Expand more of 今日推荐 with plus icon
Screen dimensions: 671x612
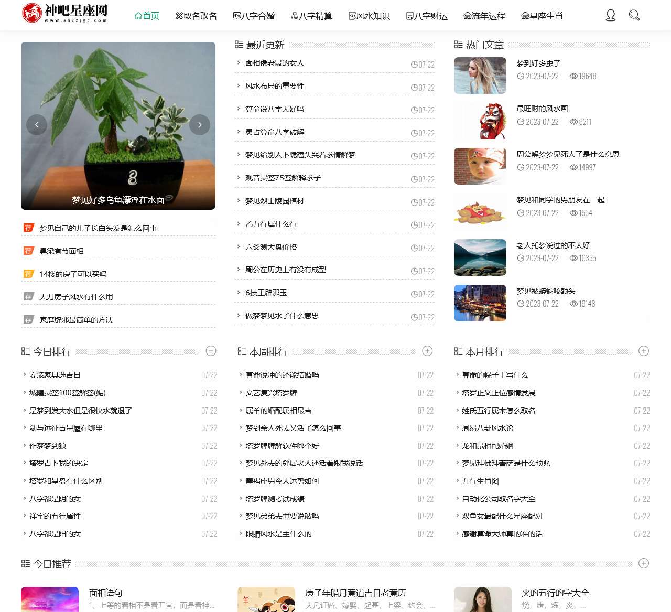click(x=644, y=563)
